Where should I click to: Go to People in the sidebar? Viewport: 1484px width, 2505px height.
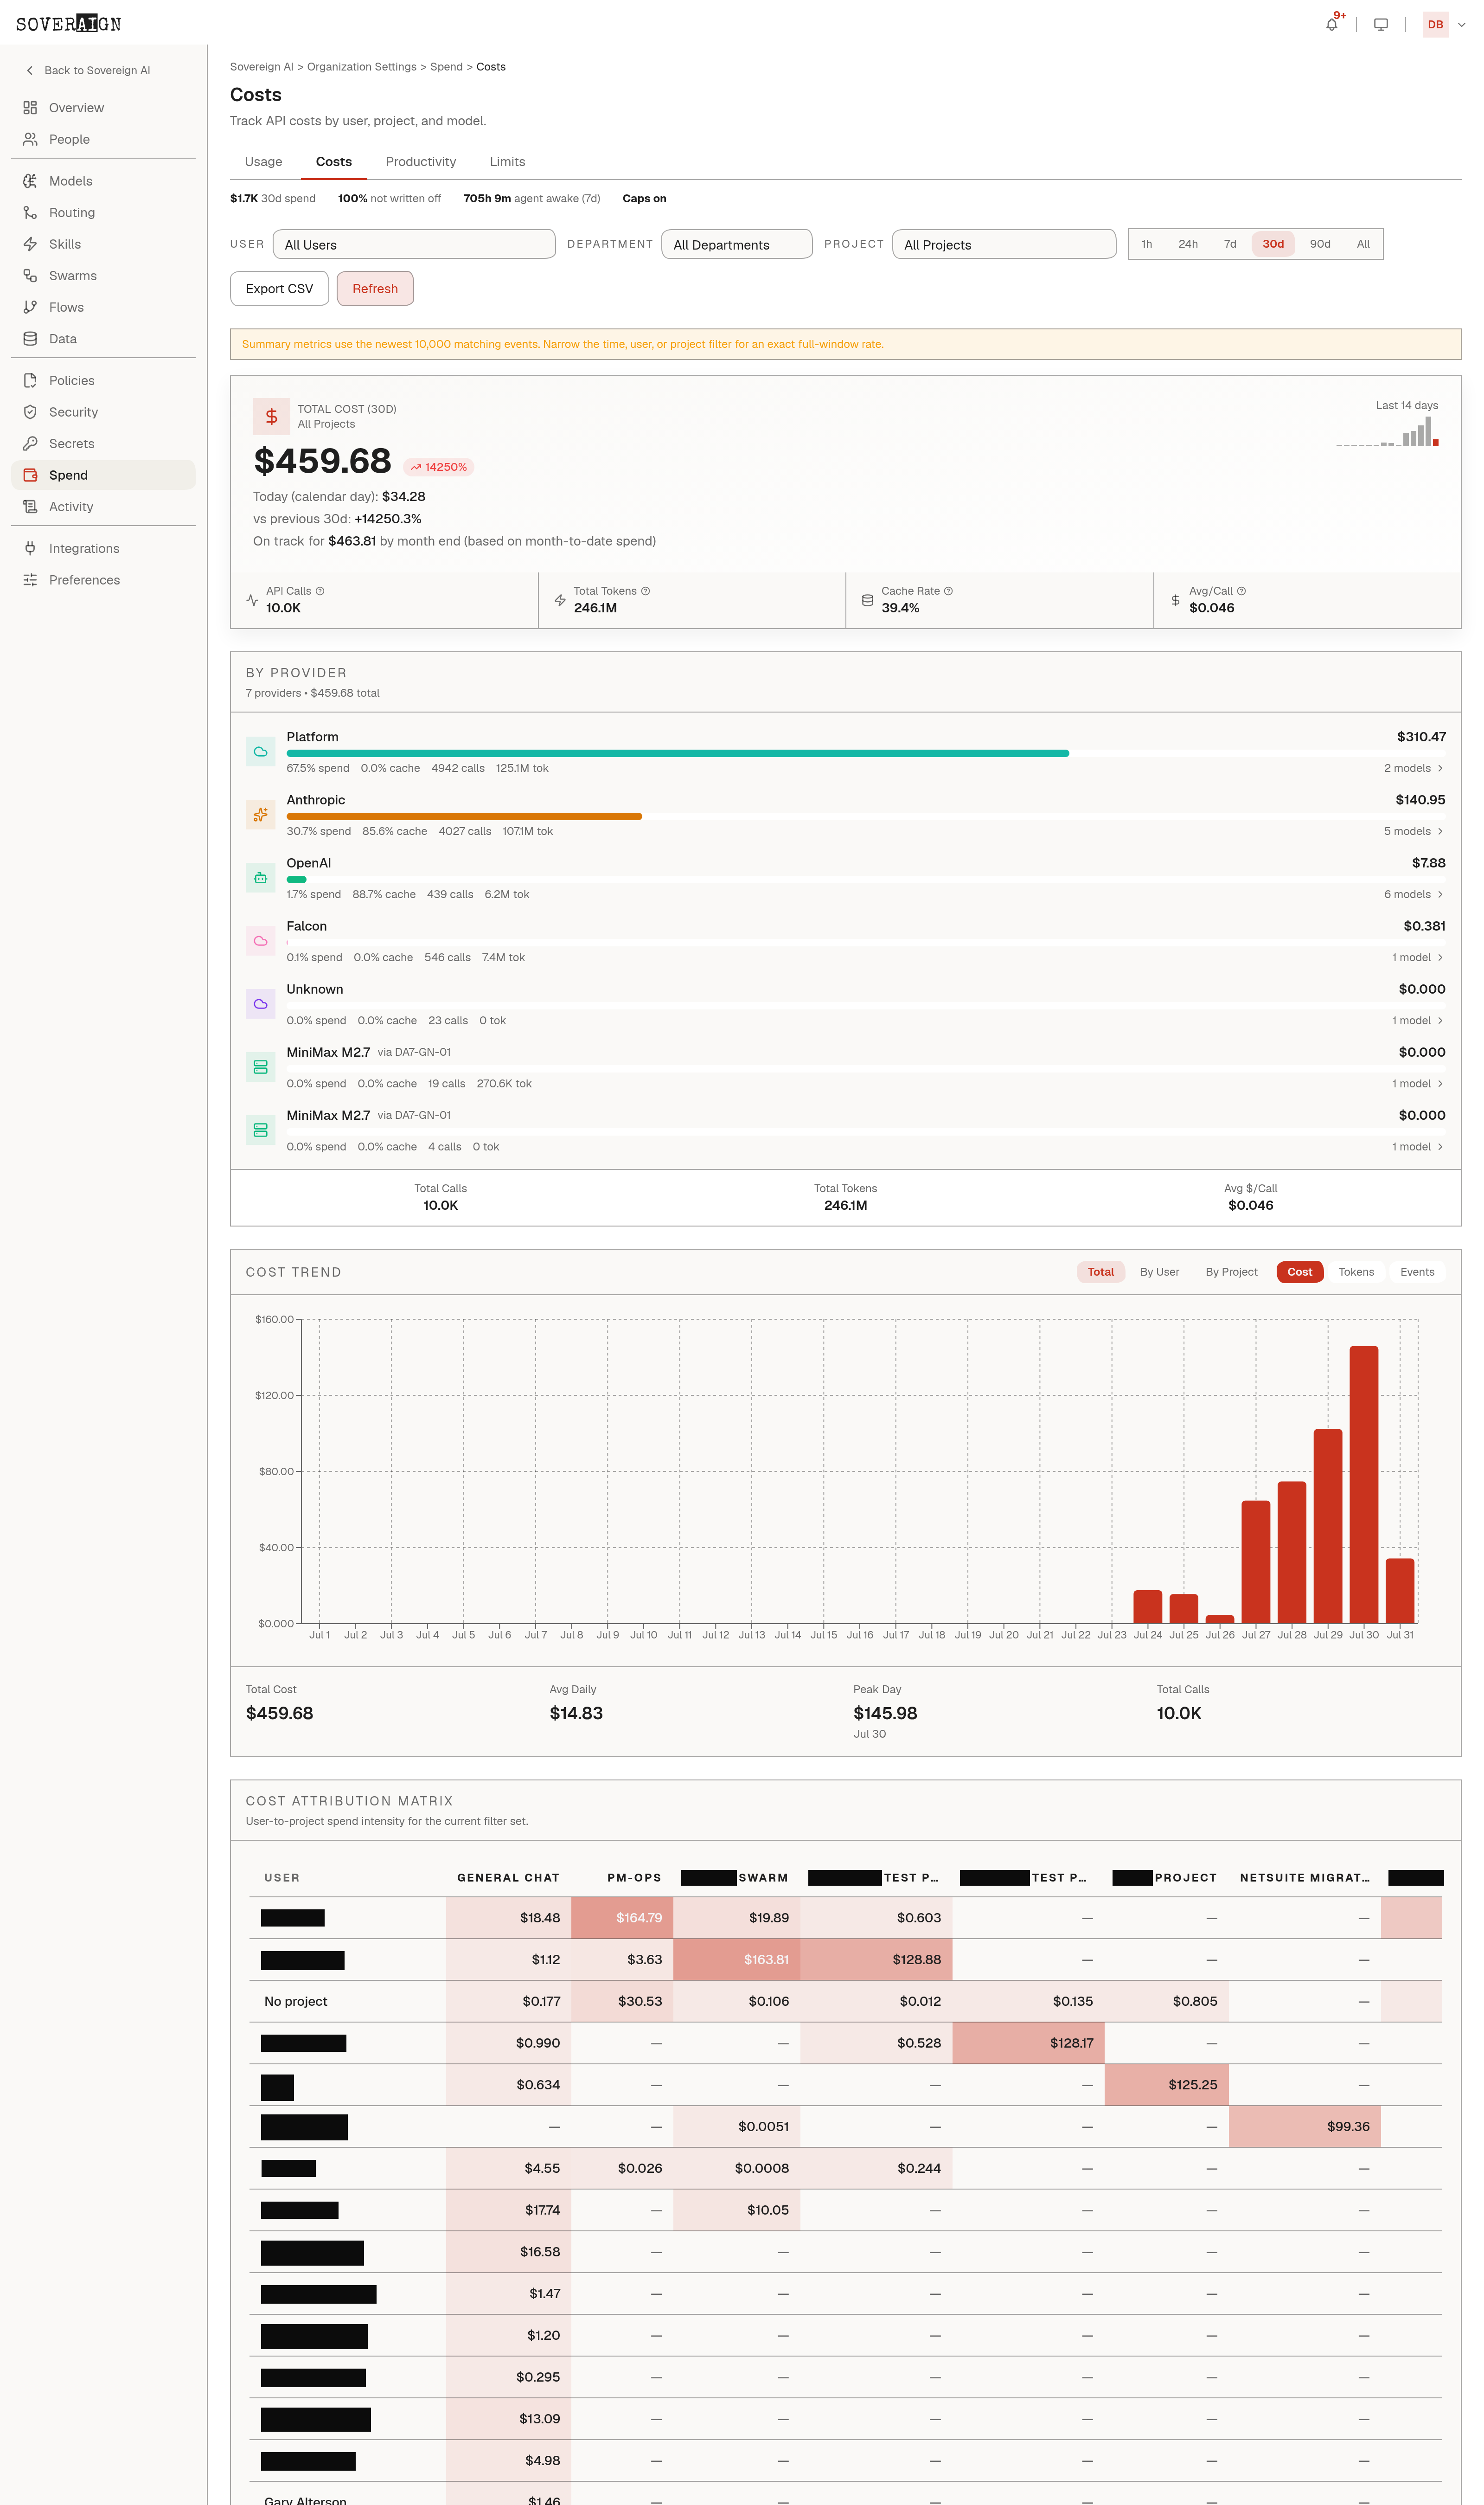[x=103, y=139]
